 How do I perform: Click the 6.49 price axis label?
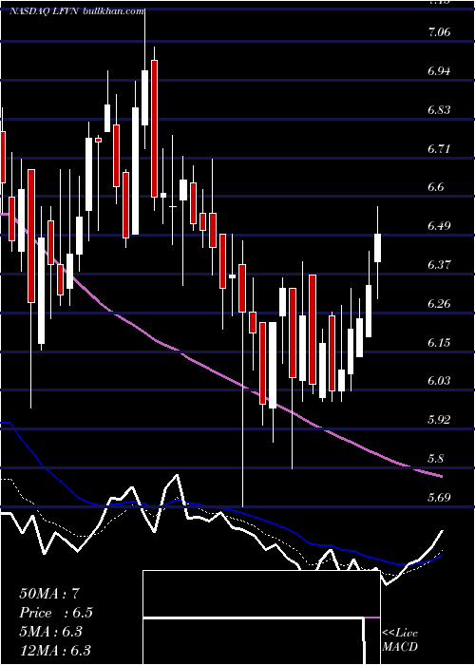coord(439,226)
